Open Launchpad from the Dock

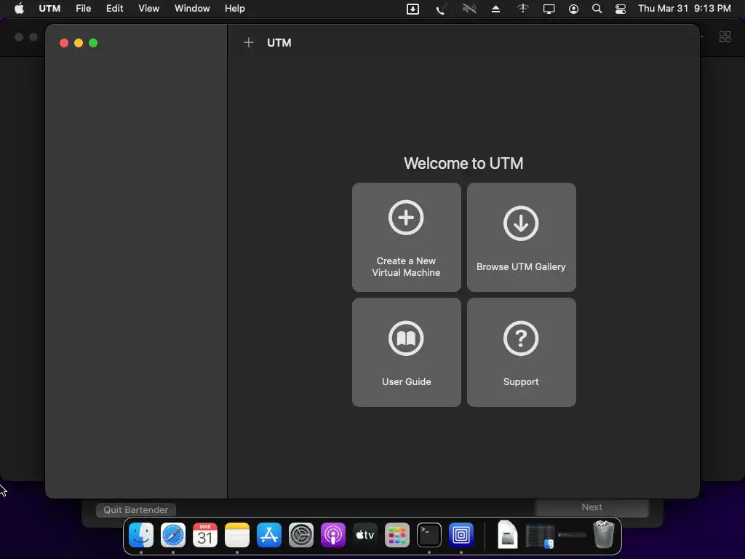397,535
